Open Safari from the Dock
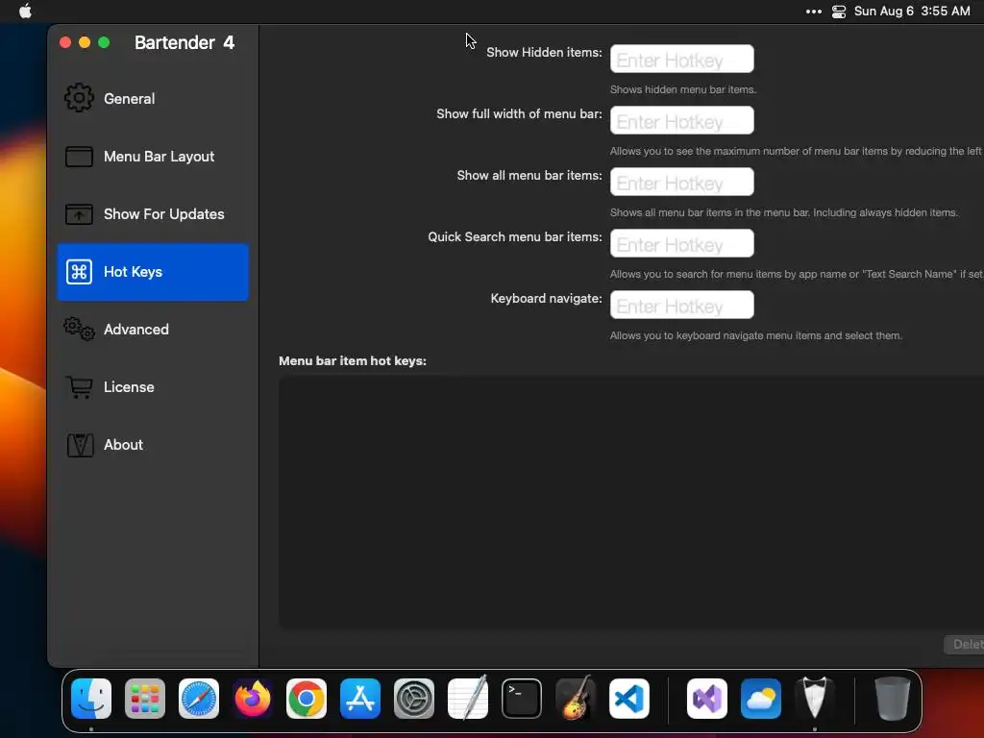 tap(199, 699)
